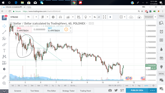Click the STRUSD symbol input field
The height and width of the screenshot is (93, 165).
18,17
